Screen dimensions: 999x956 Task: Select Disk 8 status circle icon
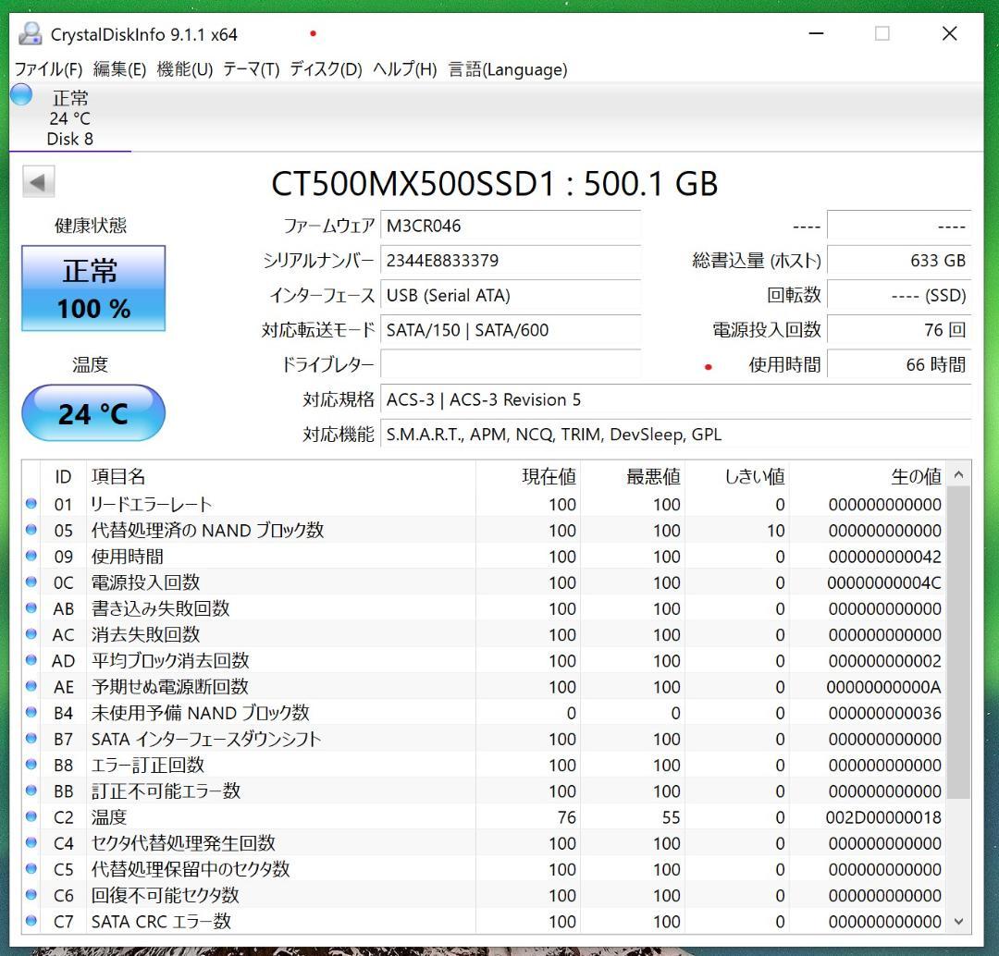21,94
